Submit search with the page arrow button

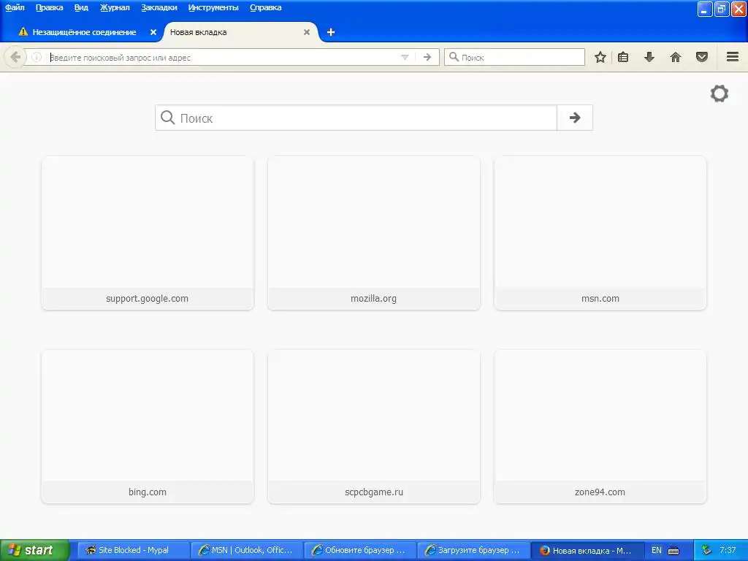(x=575, y=118)
